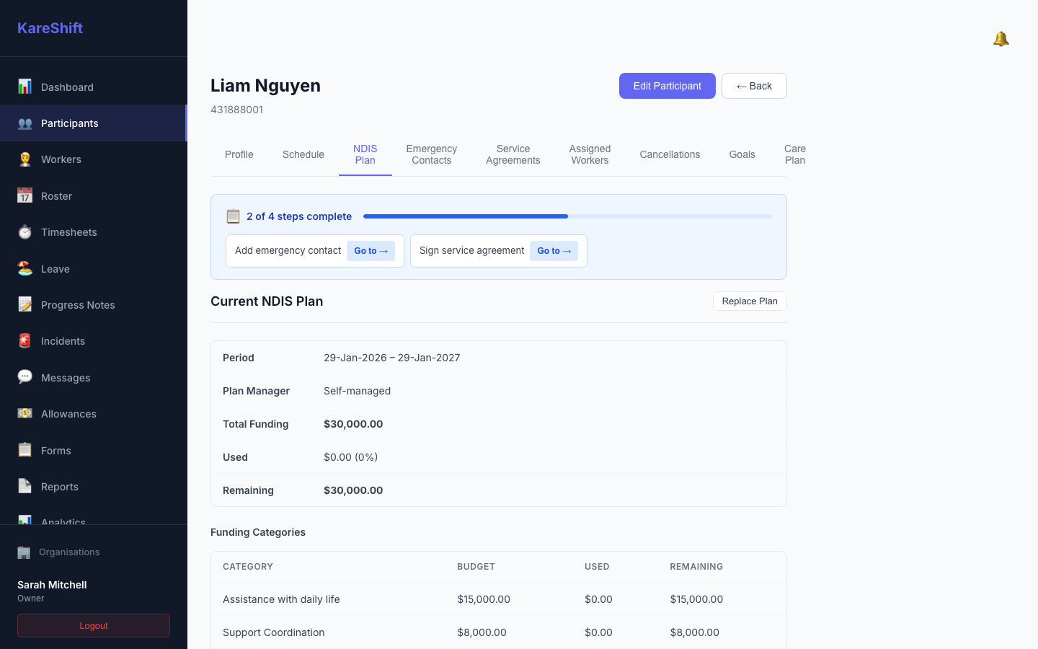Open the Service Agreements tab
This screenshot has width=1038, height=649.
513,154
